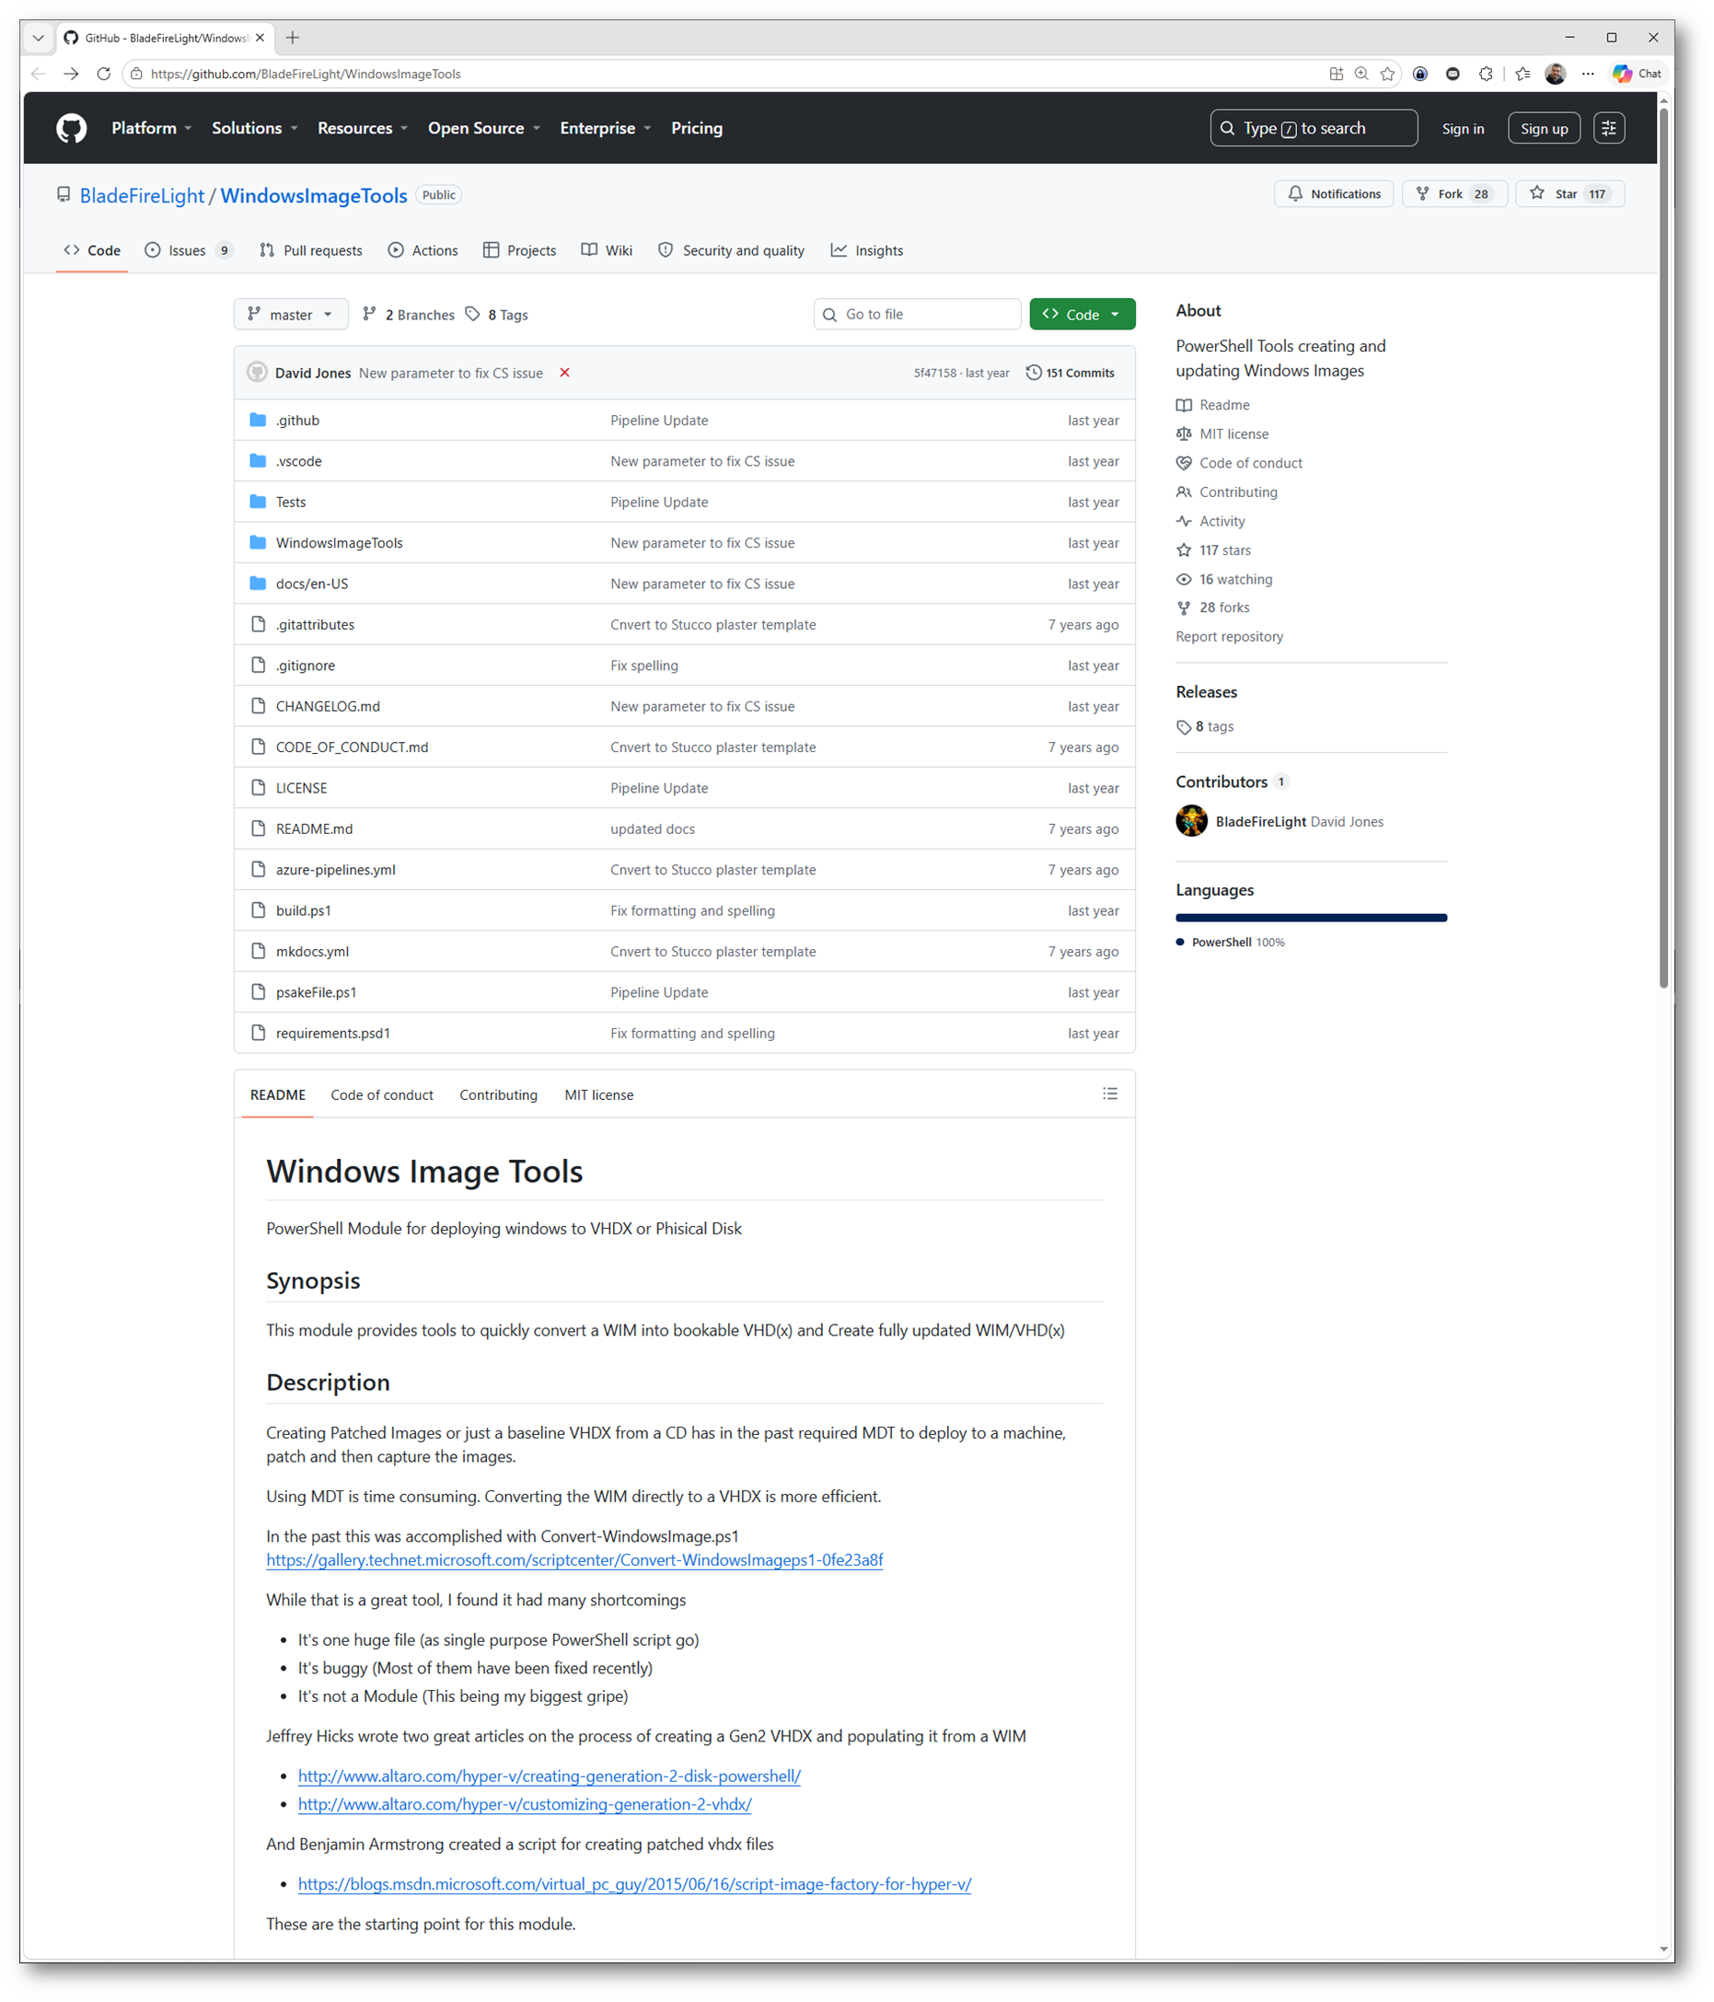The height and width of the screenshot is (2002, 1714).
Task: Click the browser address bar URL
Action: point(306,74)
